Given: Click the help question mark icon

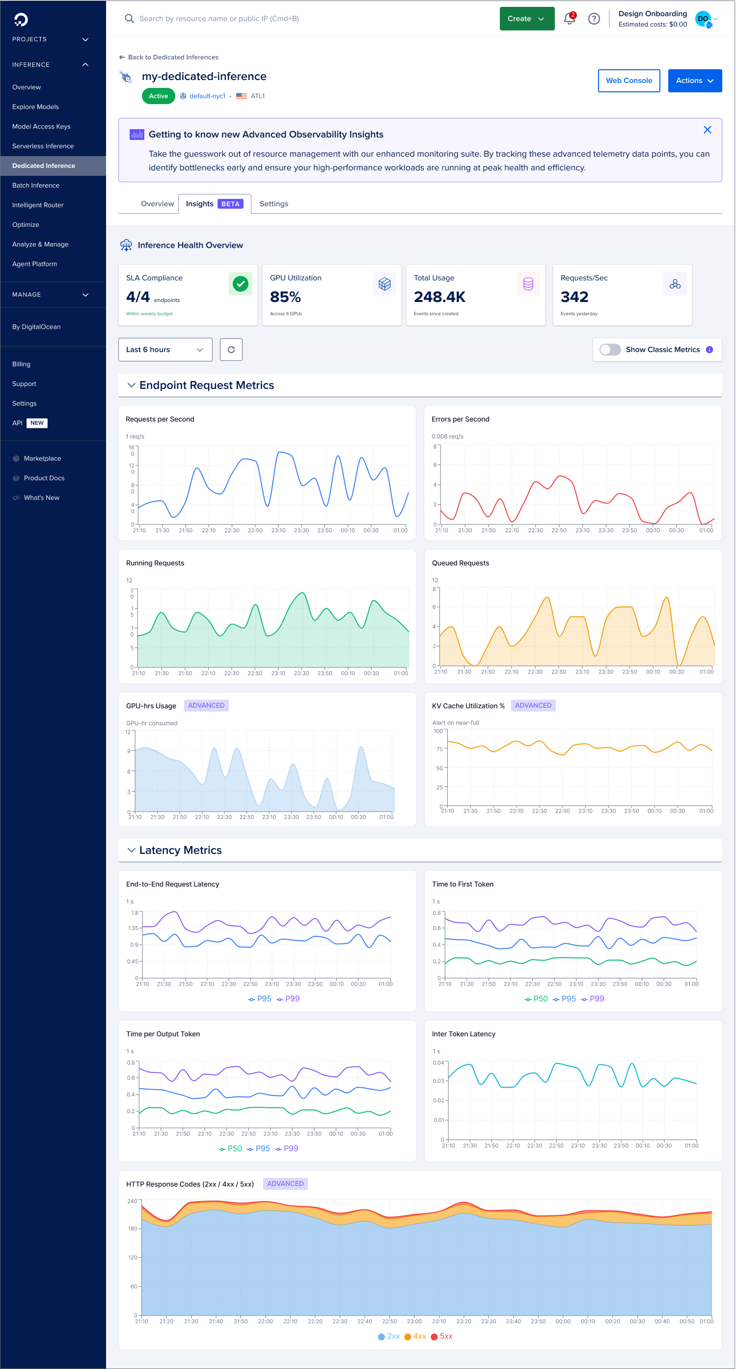Looking at the screenshot, I should tap(594, 19).
